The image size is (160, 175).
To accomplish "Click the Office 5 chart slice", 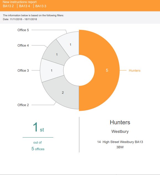I will 70,45.
